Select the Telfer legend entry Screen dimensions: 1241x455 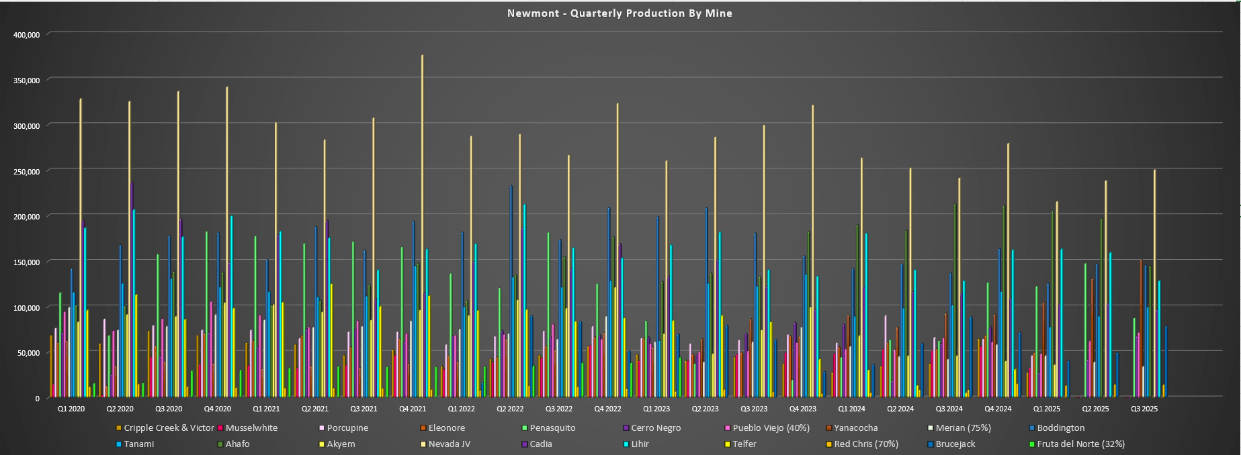[x=740, y=444]
